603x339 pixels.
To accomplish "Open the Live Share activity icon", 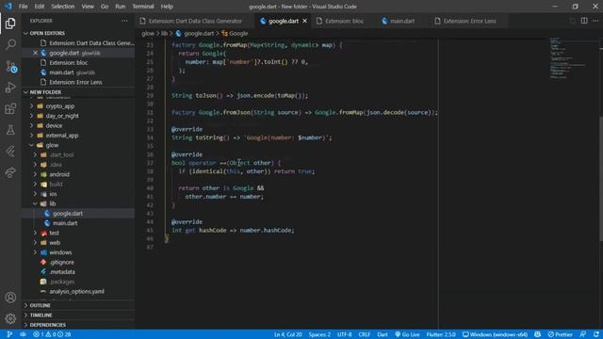I will click(x=10, y=172).
